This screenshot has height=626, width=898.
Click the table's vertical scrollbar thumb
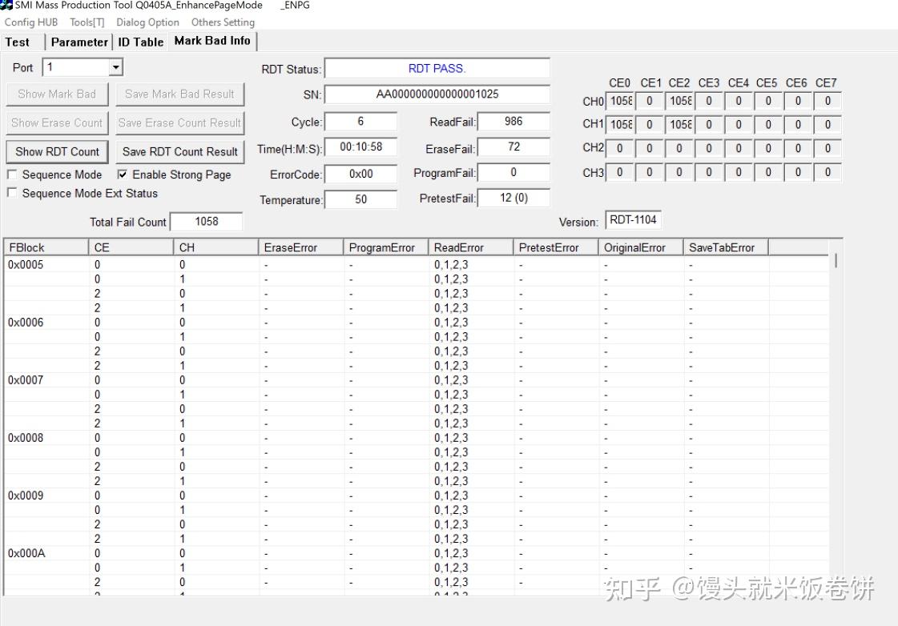click(836, 261)
